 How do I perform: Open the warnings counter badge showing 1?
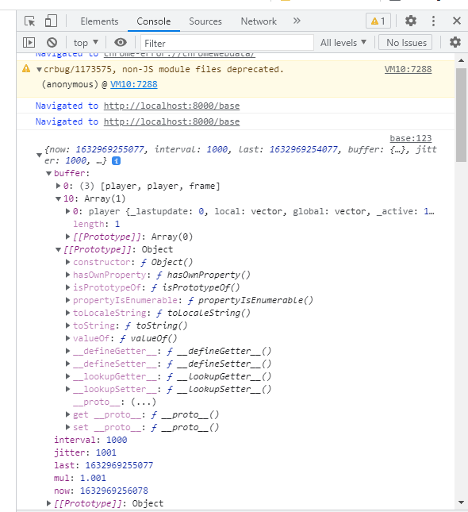point(378,21)
